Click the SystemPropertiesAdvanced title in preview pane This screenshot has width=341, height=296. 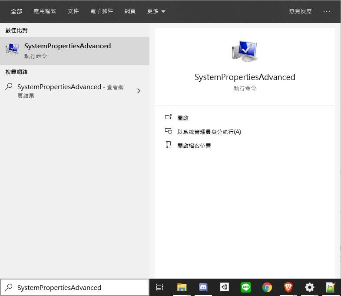(245, 77)
